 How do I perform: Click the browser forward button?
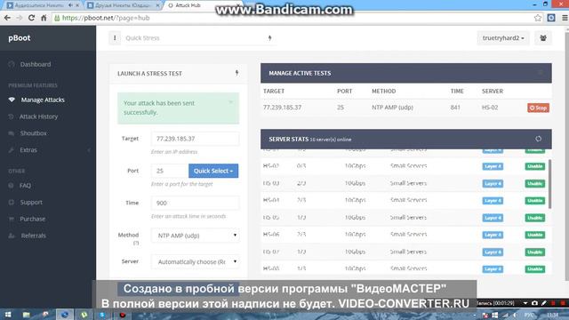20,18
